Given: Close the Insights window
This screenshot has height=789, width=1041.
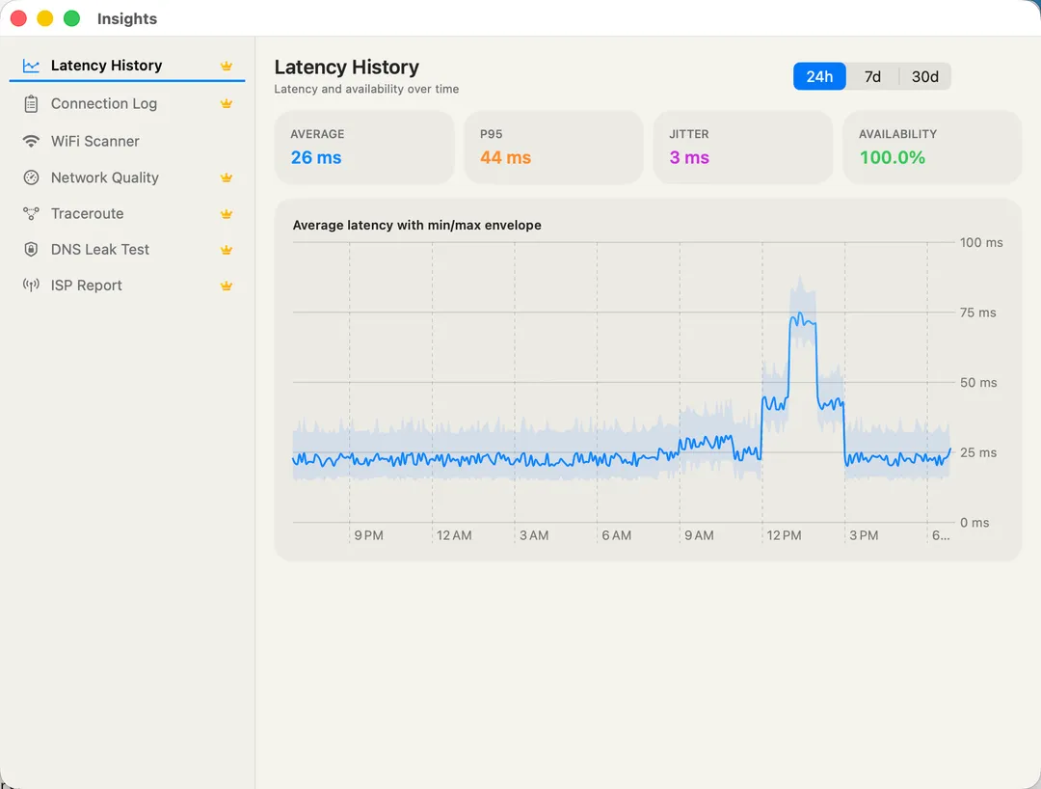Looking at the screenshot, I should 18,18.
